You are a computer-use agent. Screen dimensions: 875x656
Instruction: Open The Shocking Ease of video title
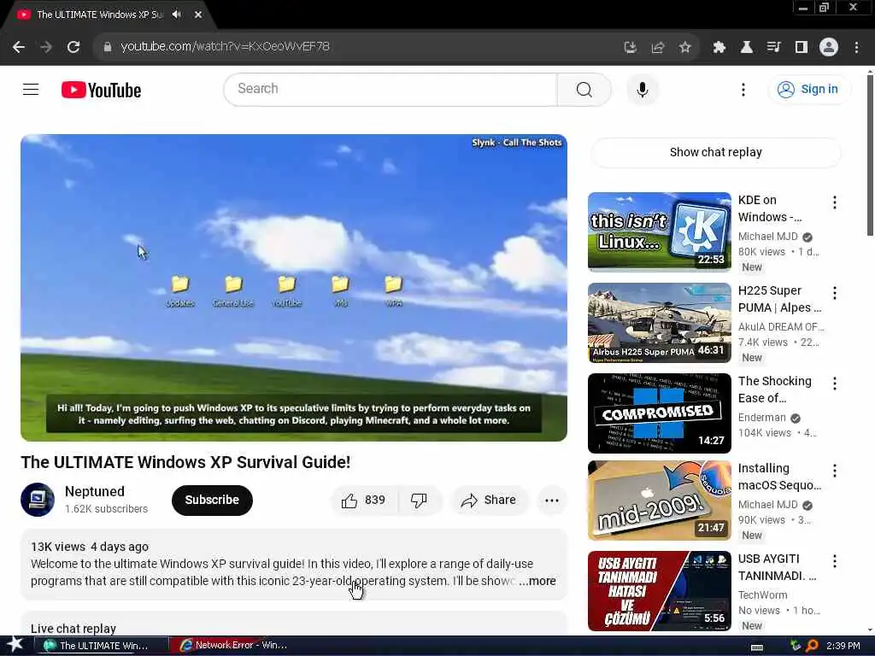[774, 389]
